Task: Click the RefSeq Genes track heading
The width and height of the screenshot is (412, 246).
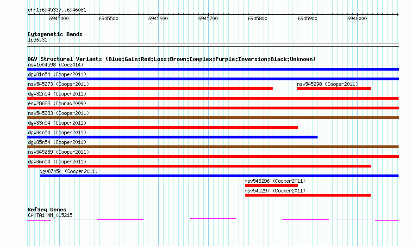Action: 47,210
